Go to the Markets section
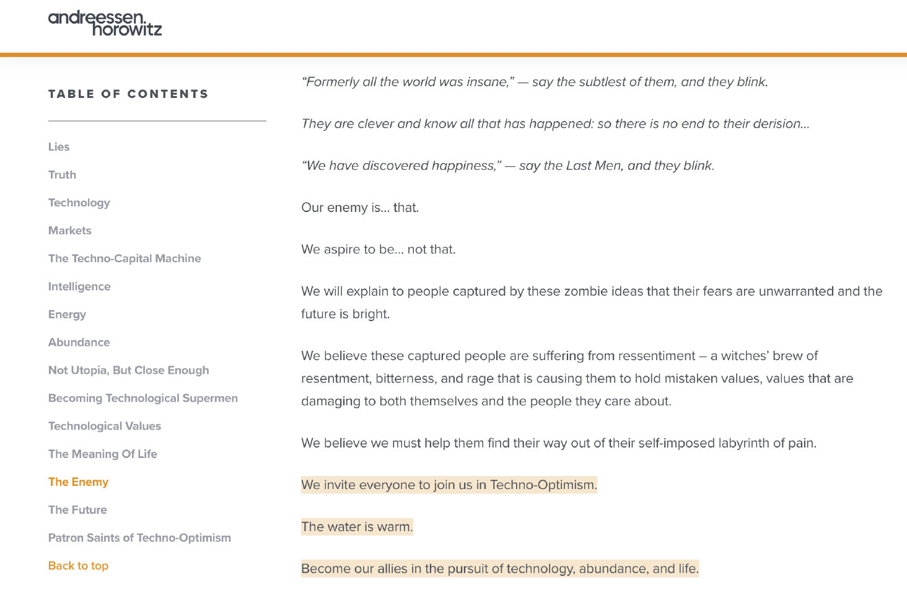The width and height of the screenshot is (907, 595). (x=69, y=231)
